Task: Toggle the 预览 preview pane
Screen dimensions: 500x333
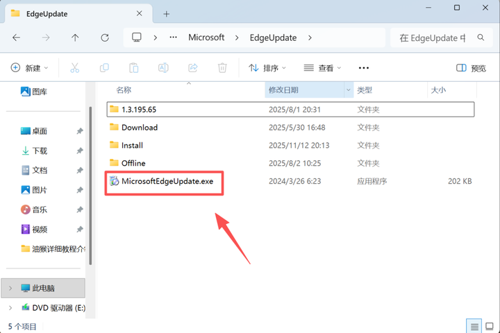Action: (x=471, y=68)
